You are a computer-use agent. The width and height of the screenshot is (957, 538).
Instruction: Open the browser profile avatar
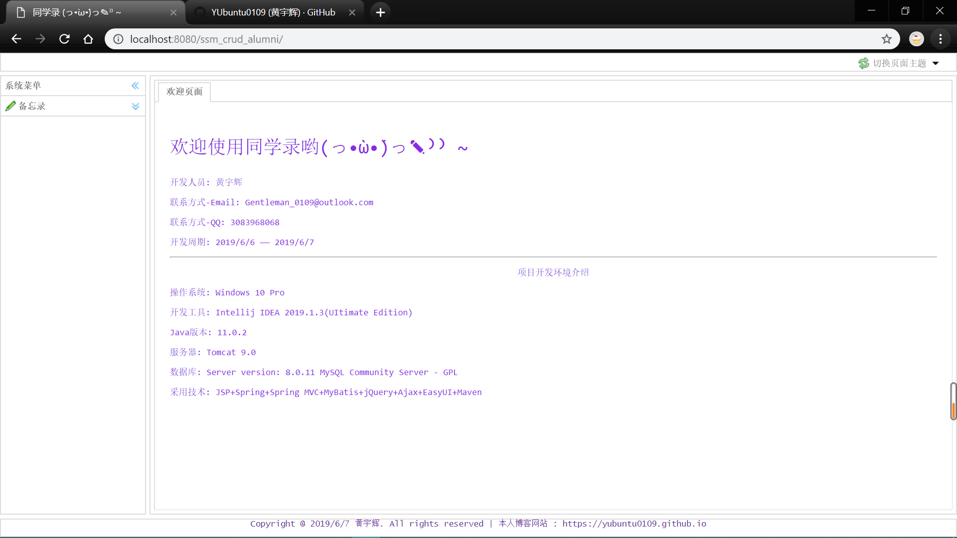[x=916, y=39]
